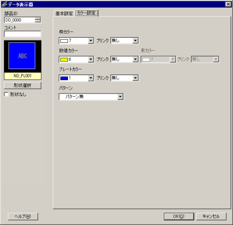Viewport: 233px width, 225px height.
Task: Click the app icon in the title bar
Action: pos(4,4)
